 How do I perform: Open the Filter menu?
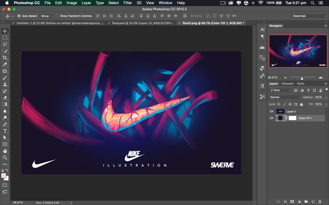[x=128, y=3]
